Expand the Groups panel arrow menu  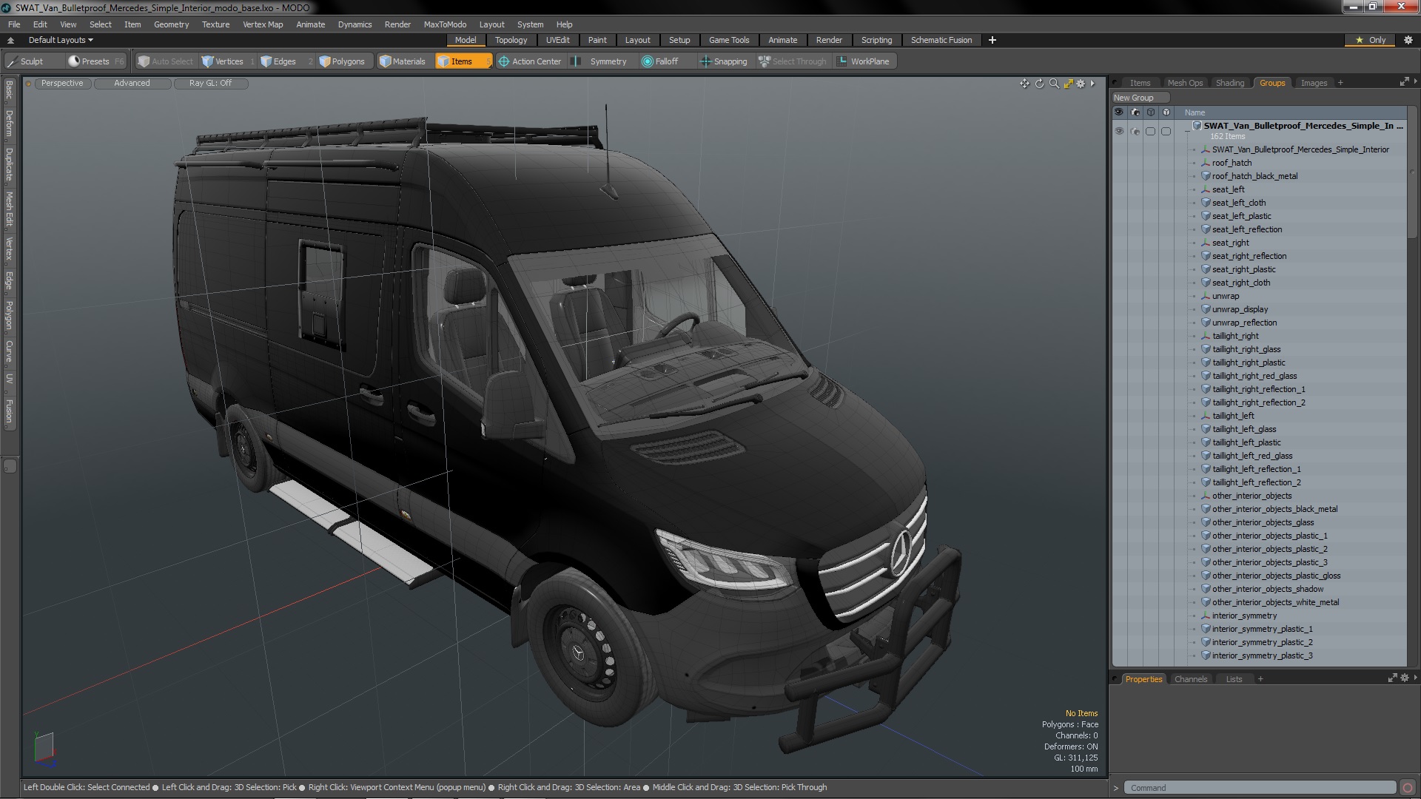pos(1415,82)
